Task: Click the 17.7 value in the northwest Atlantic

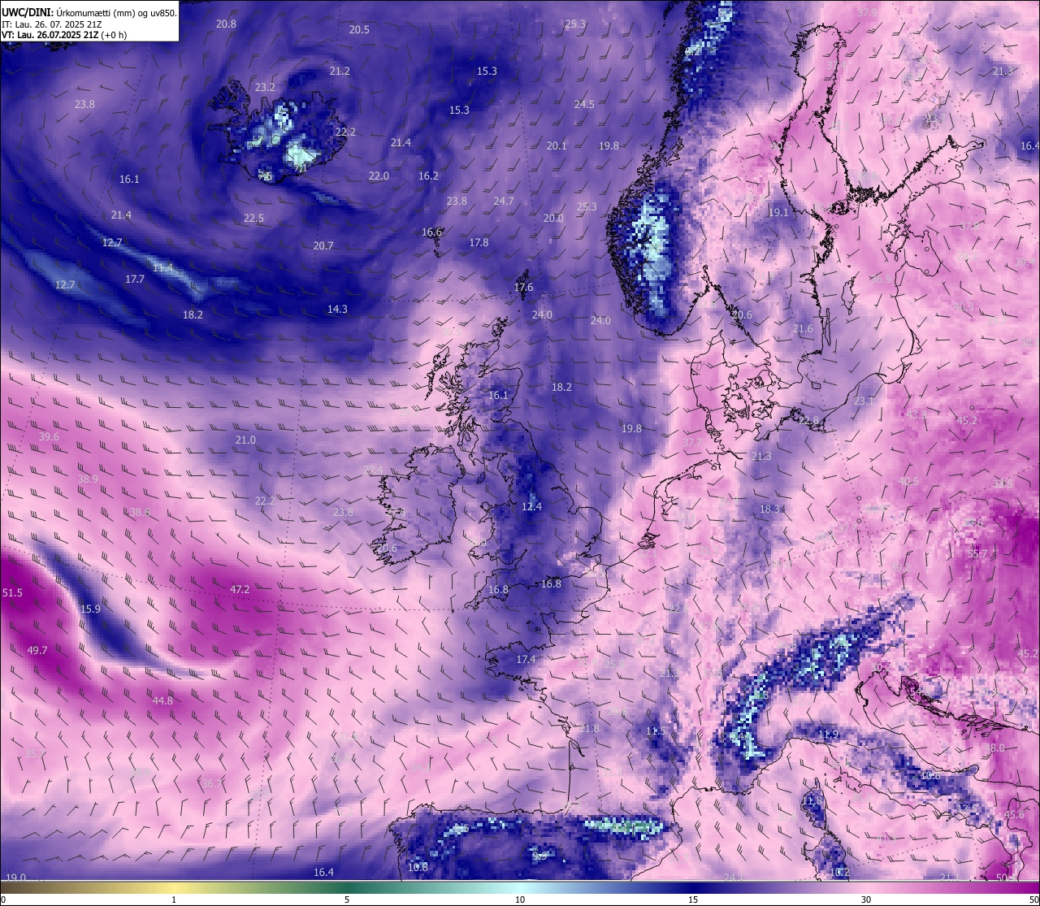Action: coord(135,279)
